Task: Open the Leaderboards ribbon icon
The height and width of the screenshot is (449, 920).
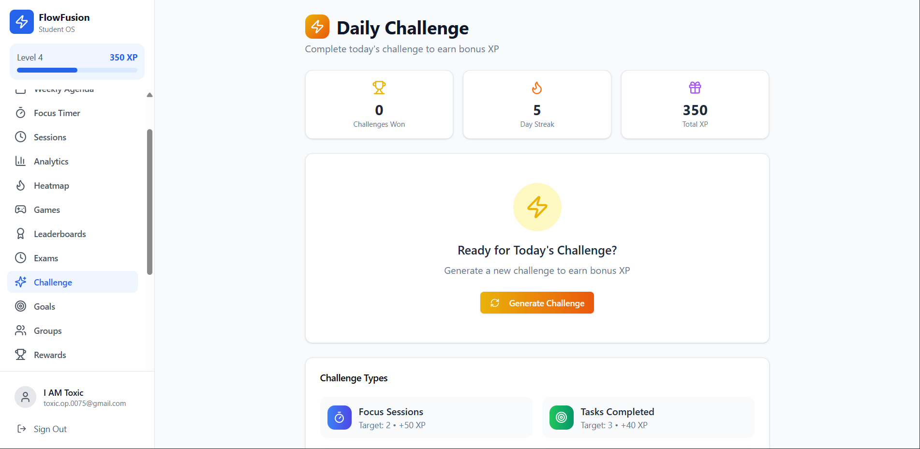Action: (20, 234)
